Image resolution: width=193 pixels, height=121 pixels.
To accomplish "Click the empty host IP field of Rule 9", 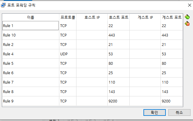I will pyautogui.click(x=92, y=101).
